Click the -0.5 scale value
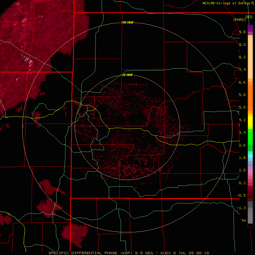 (x=241, y=195)
